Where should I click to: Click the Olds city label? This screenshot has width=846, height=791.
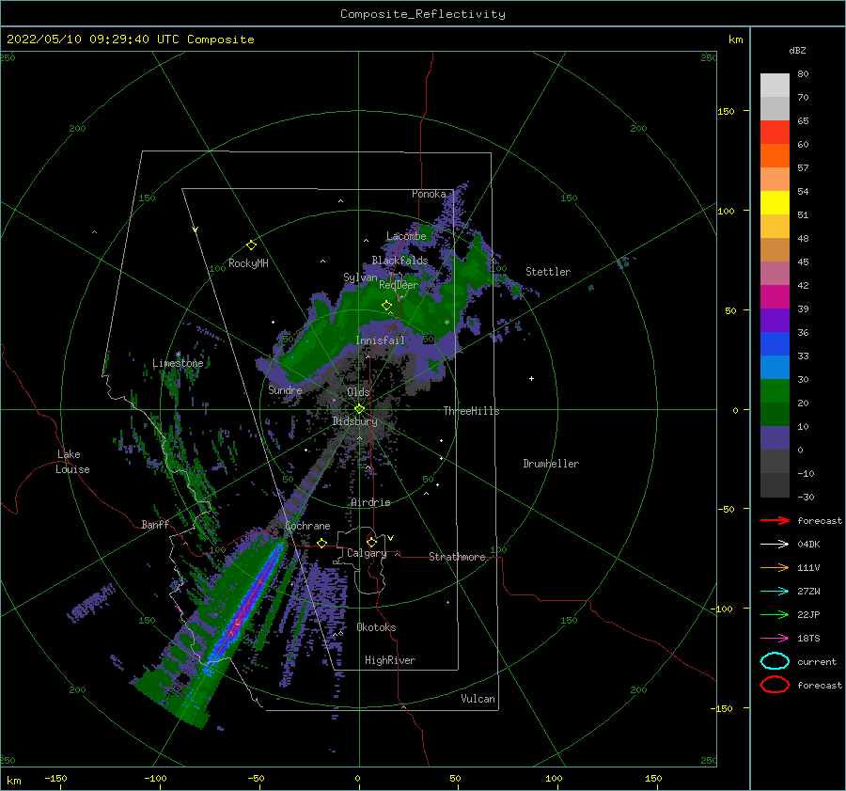point(358,392)
